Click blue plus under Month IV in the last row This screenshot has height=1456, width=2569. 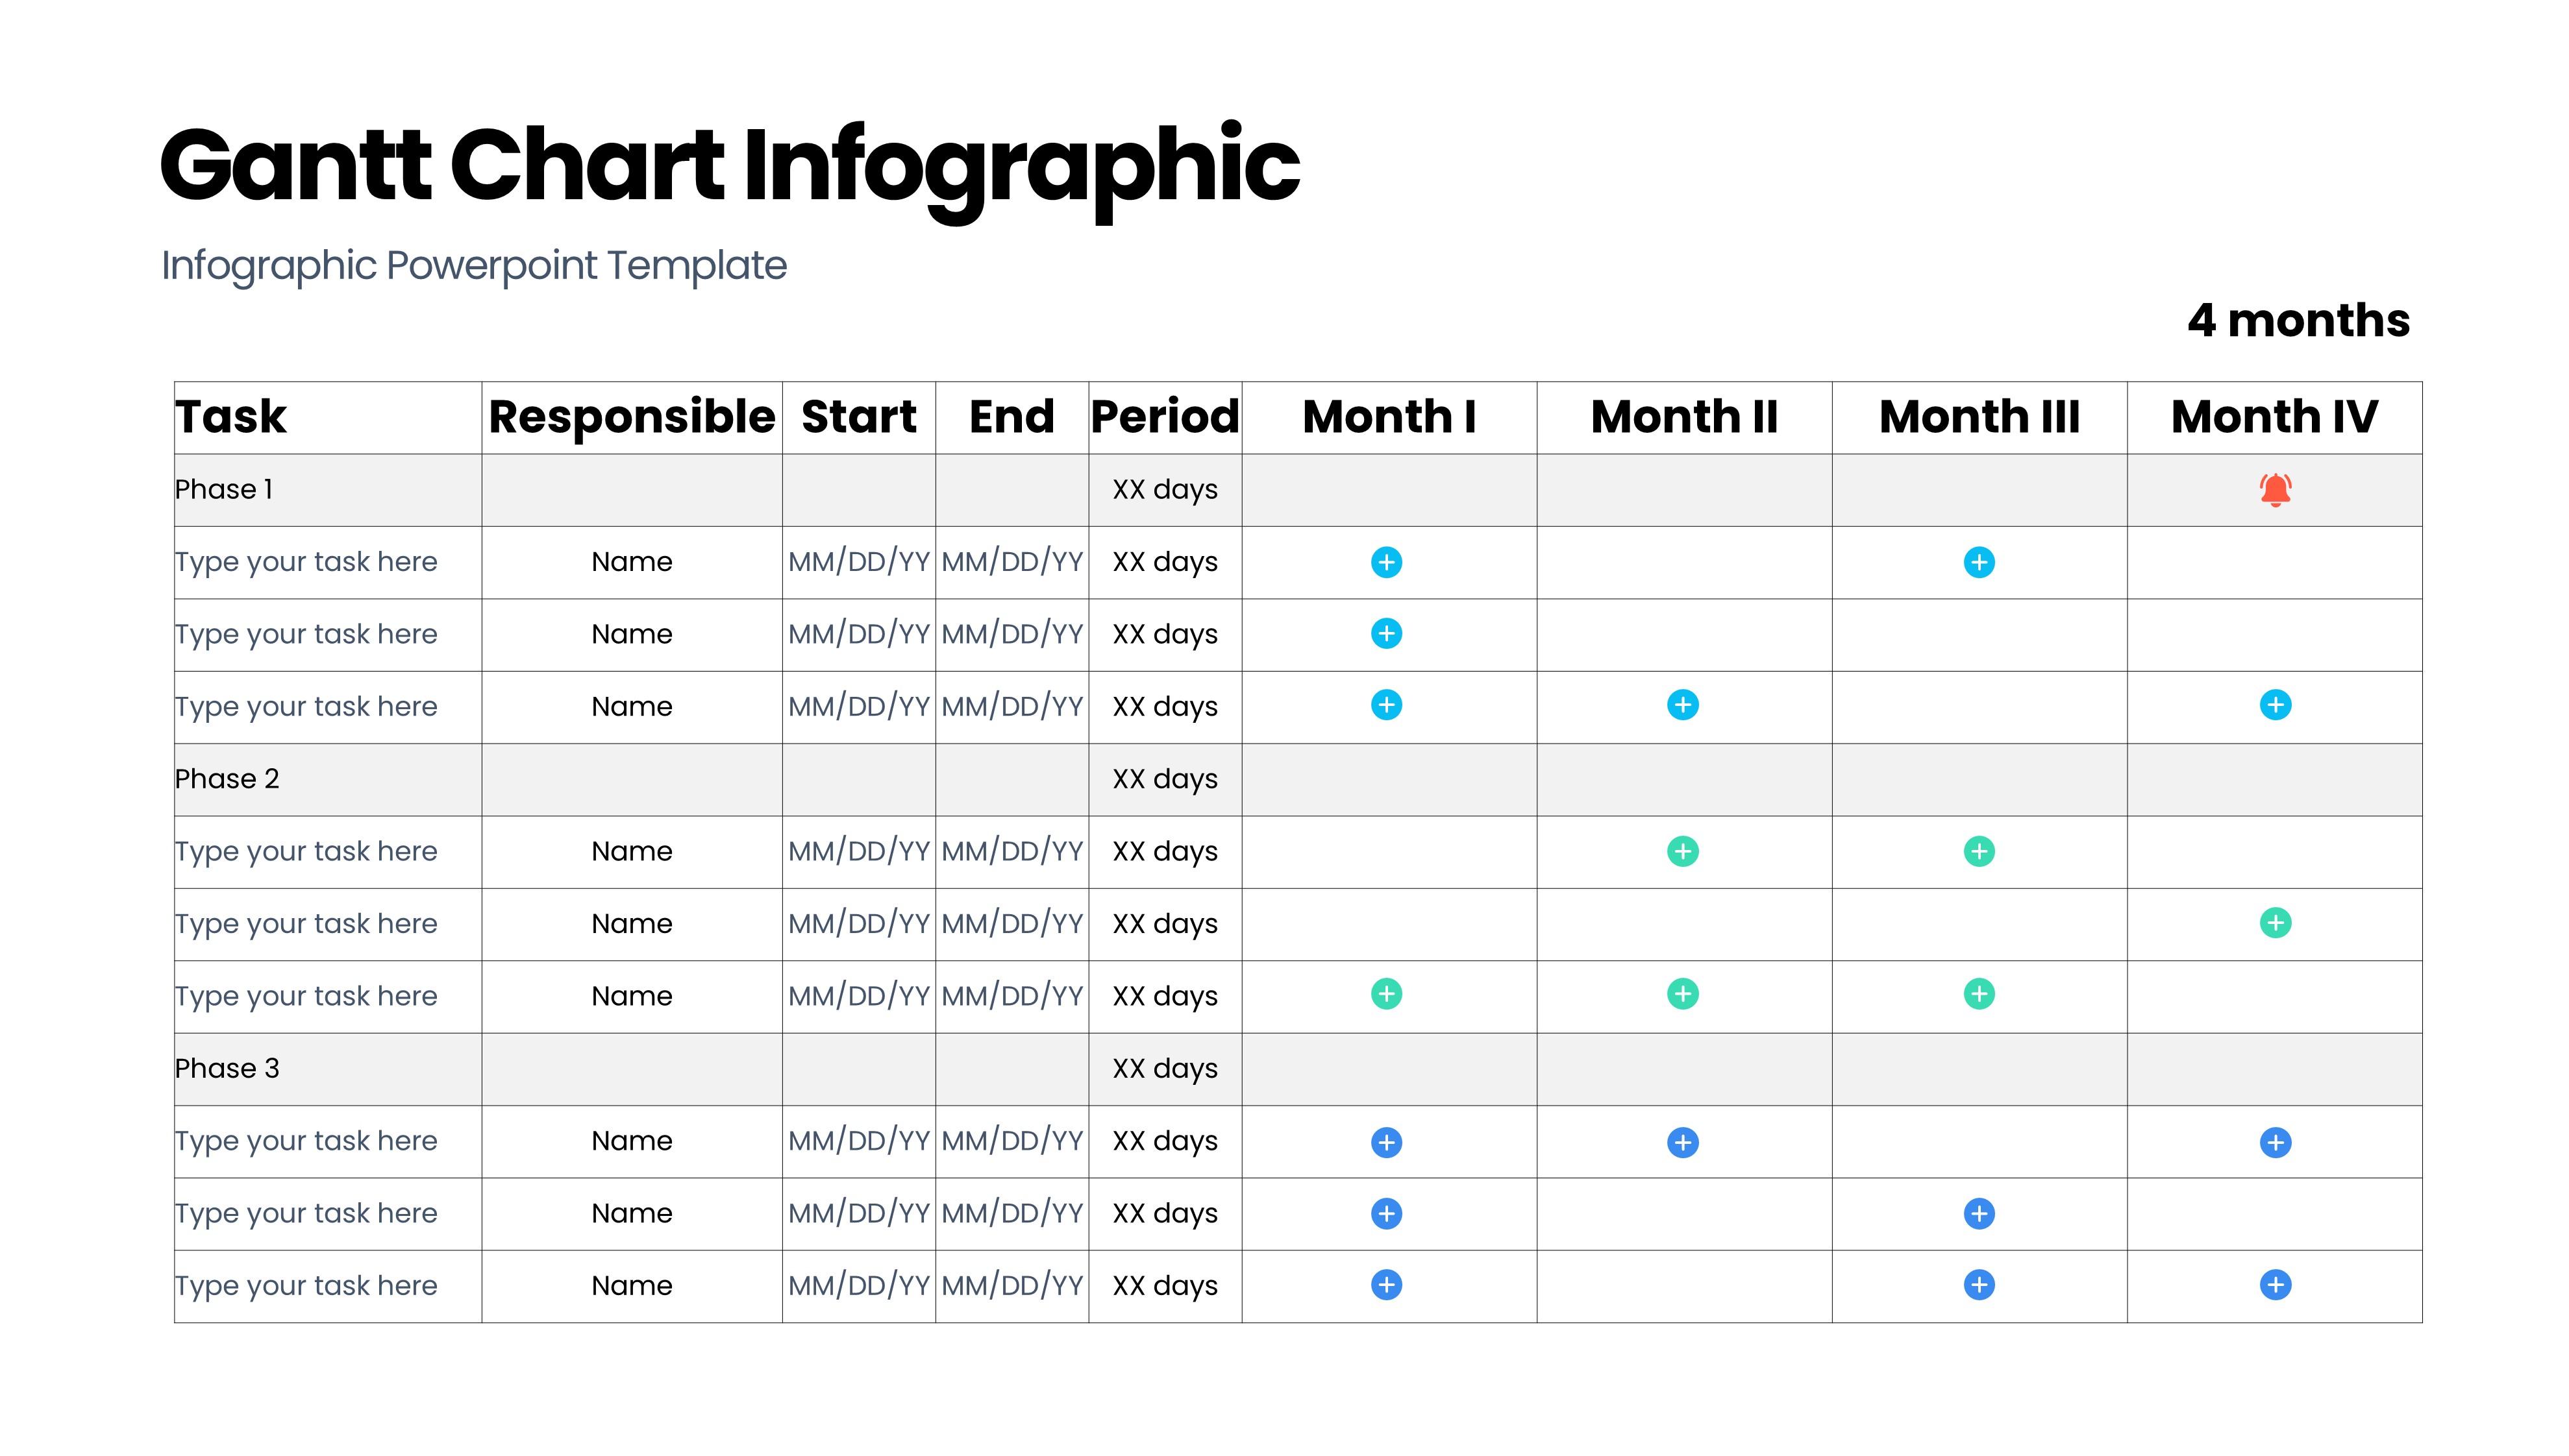[2275, 1285]
